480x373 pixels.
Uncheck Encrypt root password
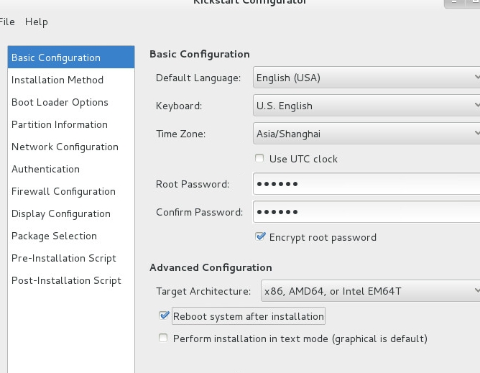pyautogui.click(x=260, y=236)
